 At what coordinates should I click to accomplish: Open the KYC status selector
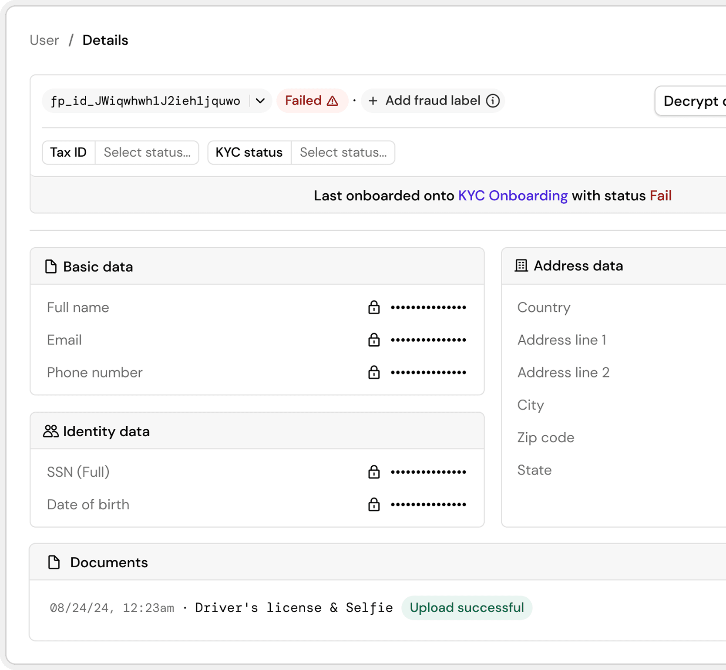click(x=343, y=152)
